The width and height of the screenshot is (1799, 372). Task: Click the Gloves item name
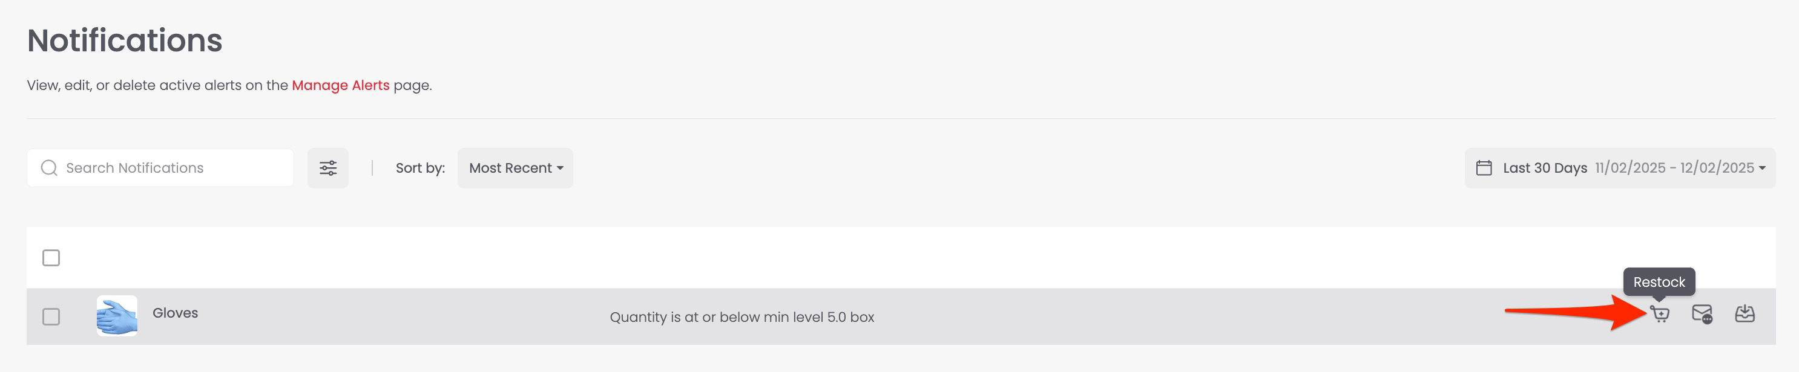pyautogui.click(x=176, y=313)
